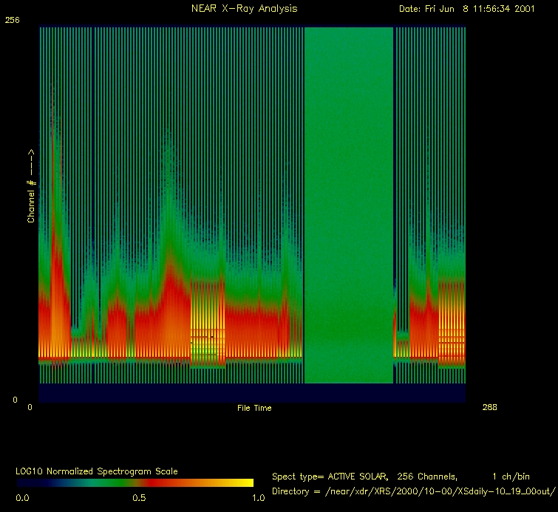Click the dark blue band below the spectrogram
Screen dimensions: 558x512
(251, 392)
